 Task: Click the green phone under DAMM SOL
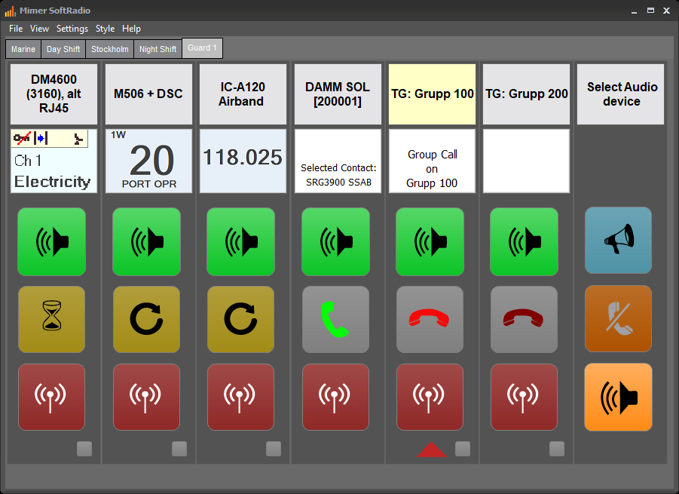pos(335,320)
